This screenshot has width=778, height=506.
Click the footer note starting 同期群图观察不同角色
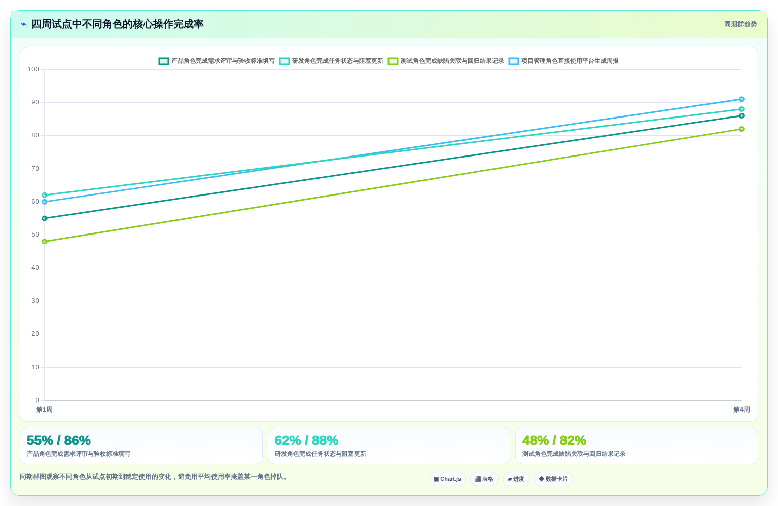[155, 477]
